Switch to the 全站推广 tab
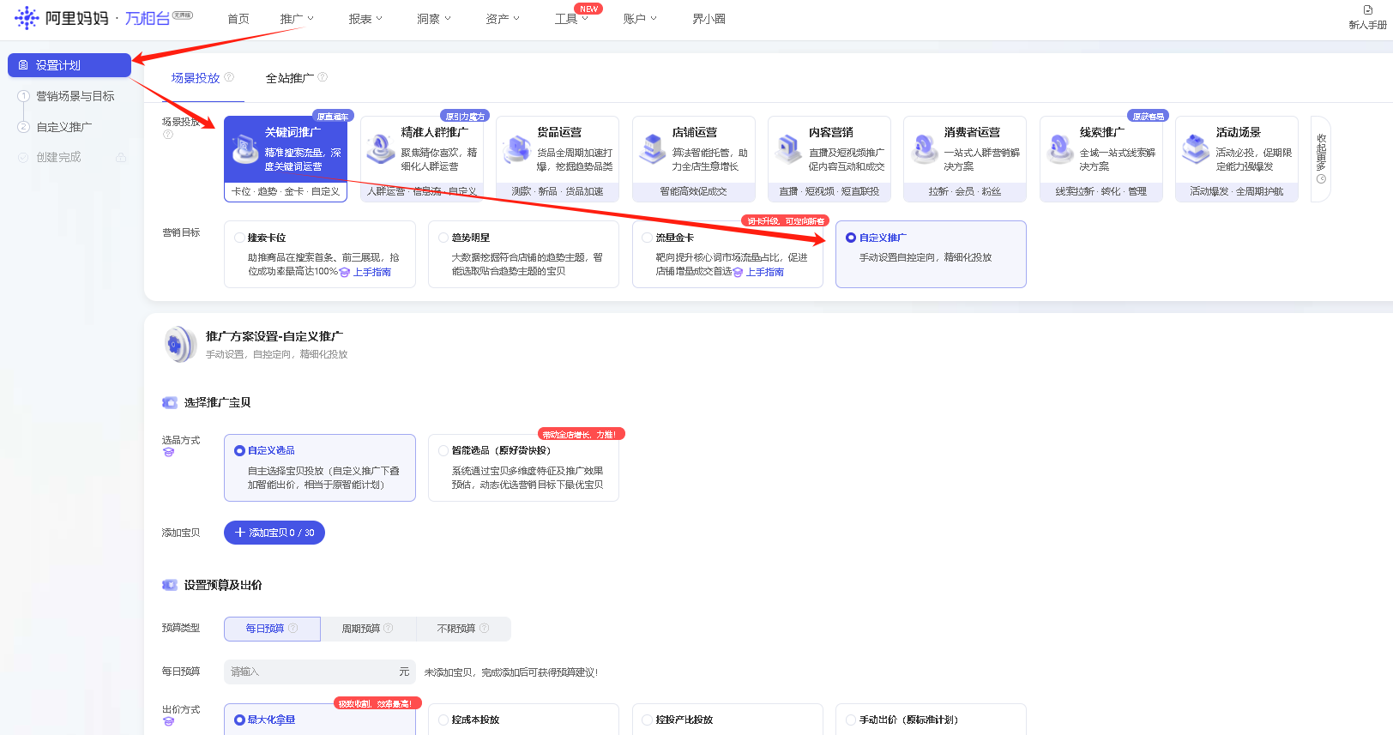1393x735 pixels. coord(290,78)
